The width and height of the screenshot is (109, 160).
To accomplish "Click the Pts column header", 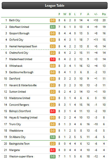I will pyautogui.click(x=104, y=14).
